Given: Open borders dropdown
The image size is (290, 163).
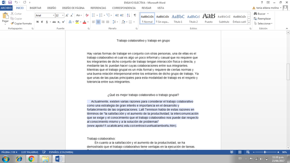Looking at the screenshot, I should 134,22.
